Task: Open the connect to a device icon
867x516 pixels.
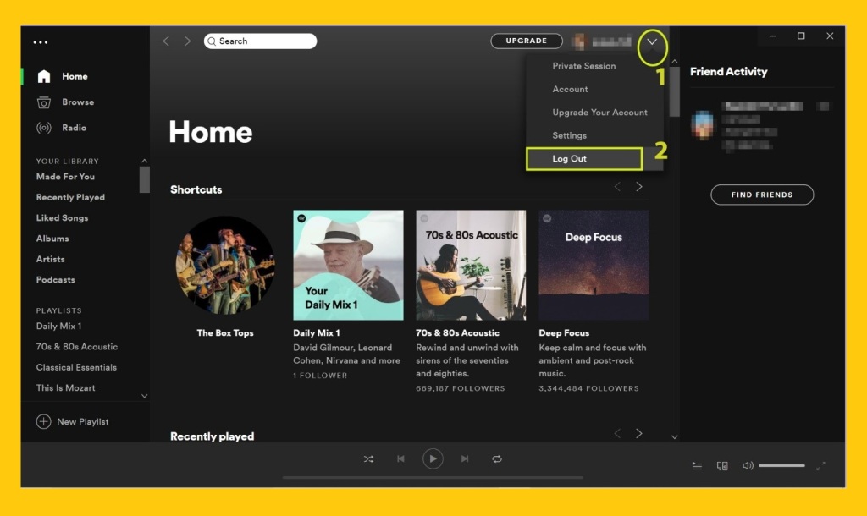Action: [x=722, y=466]
